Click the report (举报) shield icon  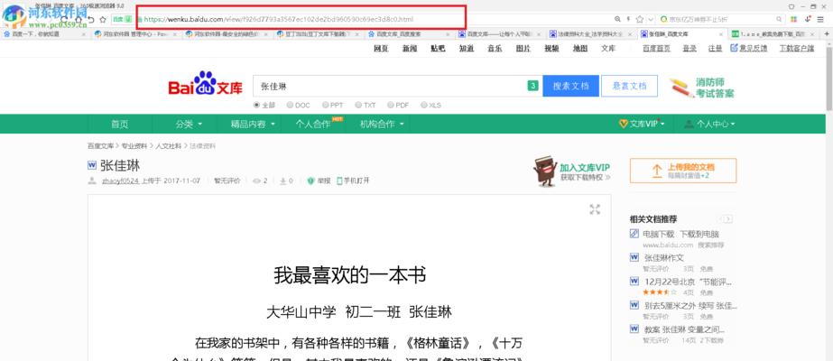click(310, 181)
